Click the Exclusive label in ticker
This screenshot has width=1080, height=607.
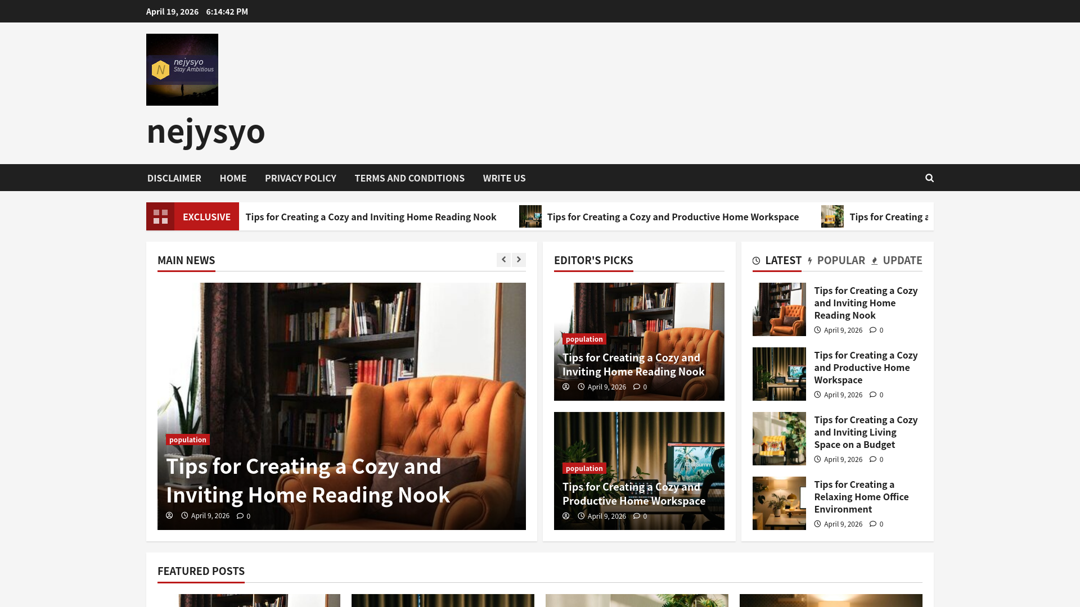pyautogui.click(x=206, y=216)
